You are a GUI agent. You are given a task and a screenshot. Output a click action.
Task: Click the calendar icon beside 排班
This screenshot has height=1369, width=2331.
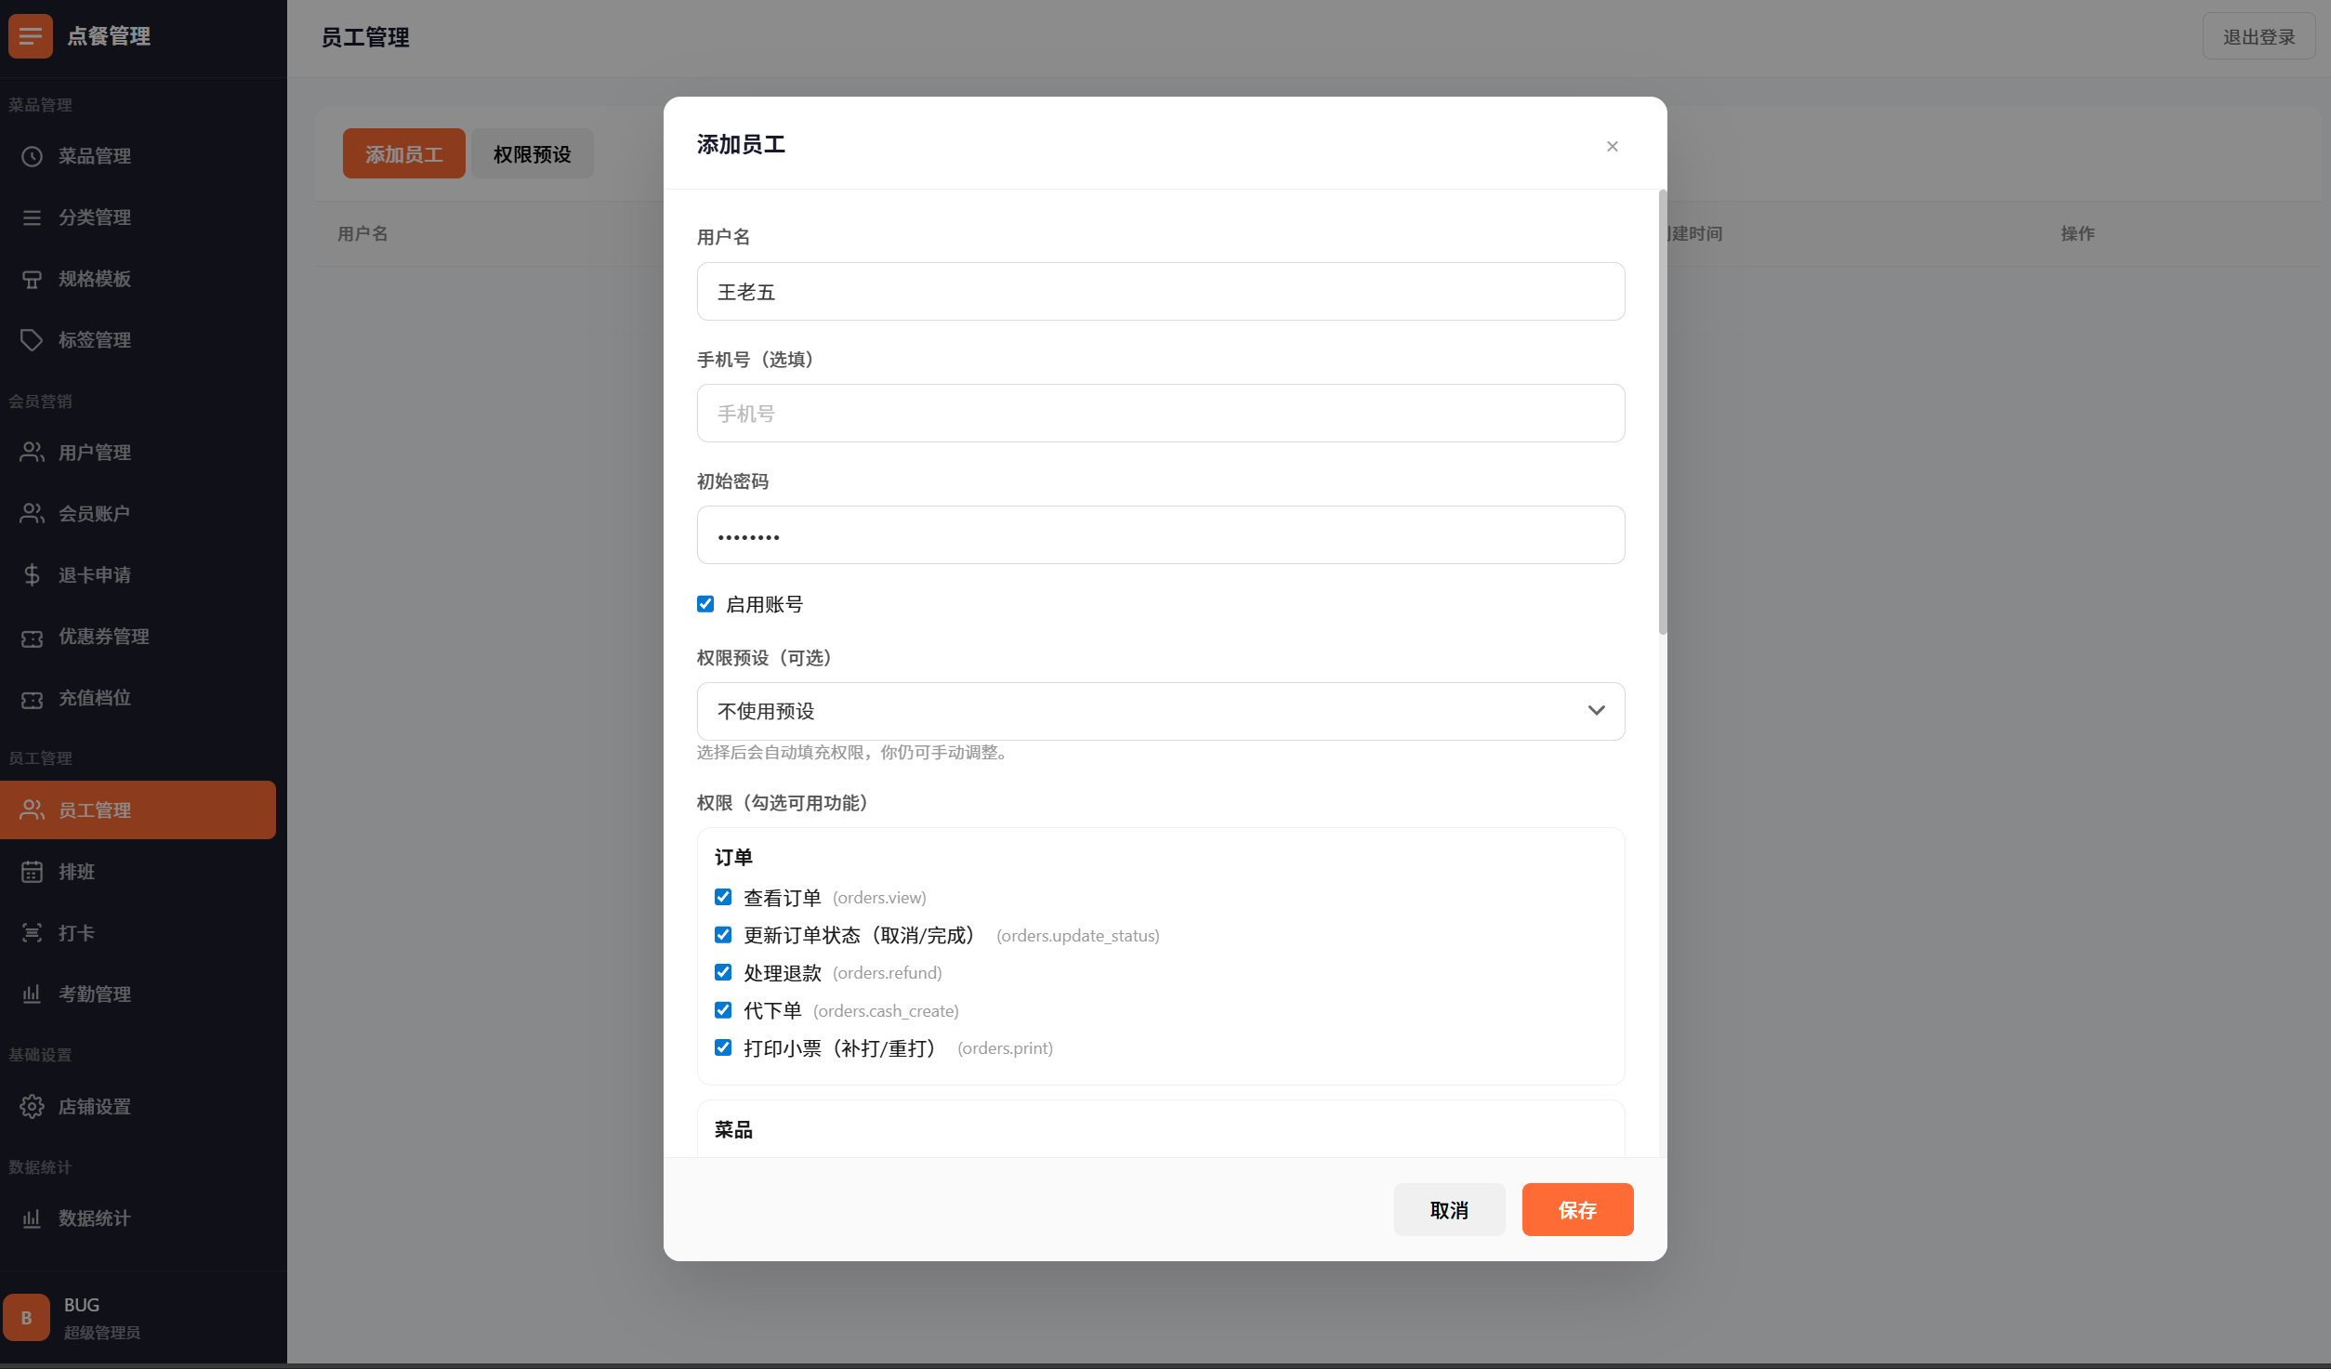coord(32,872)
